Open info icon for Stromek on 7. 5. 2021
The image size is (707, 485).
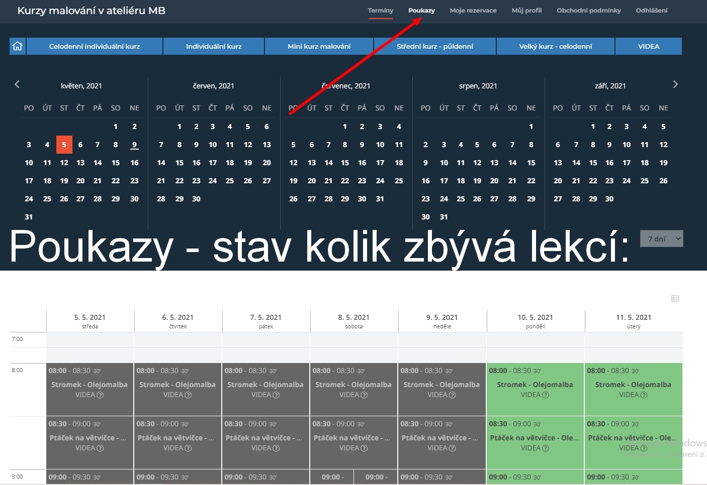coord(276,395)
